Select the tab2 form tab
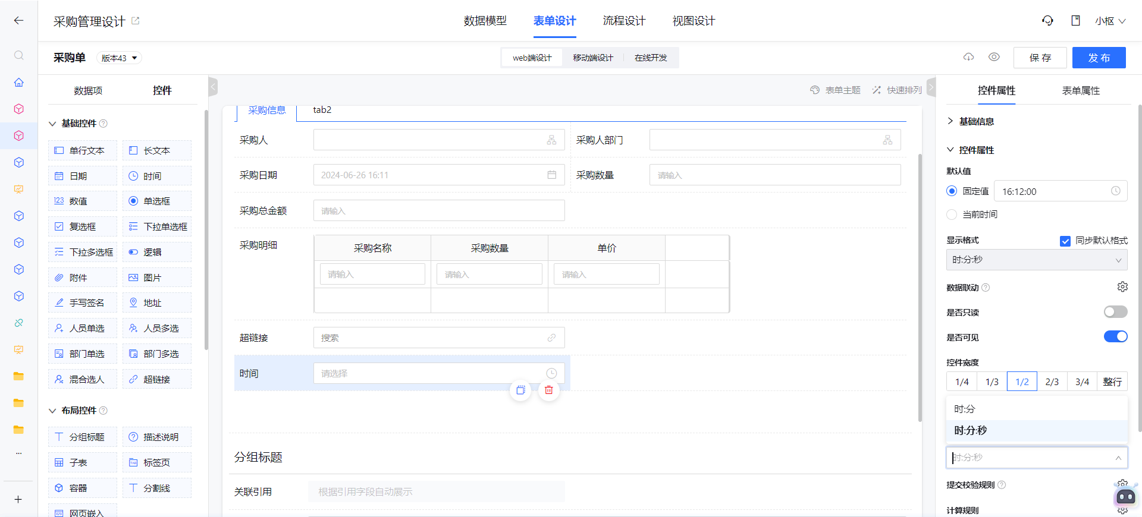This screenshot has width=1142, height=517. coord(322,110)
